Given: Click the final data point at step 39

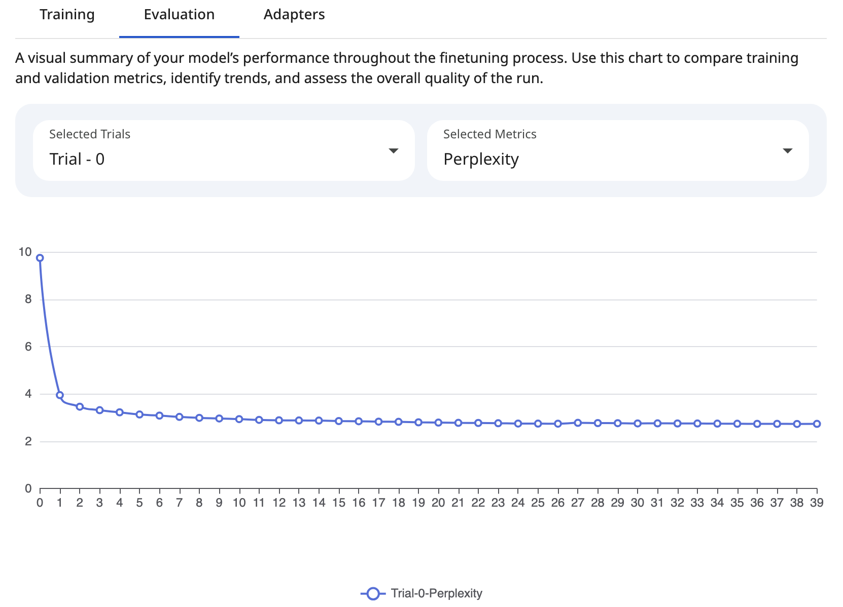Looking at the screenshot, I should pyautogui.click(x=817, y=424).
